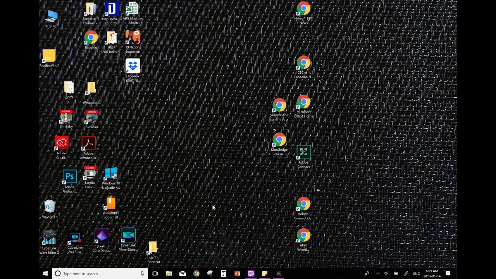496x279 pixels.
Task: Open staff Shortcut folder
Action: pyautogui.click(x=153, y=253)
